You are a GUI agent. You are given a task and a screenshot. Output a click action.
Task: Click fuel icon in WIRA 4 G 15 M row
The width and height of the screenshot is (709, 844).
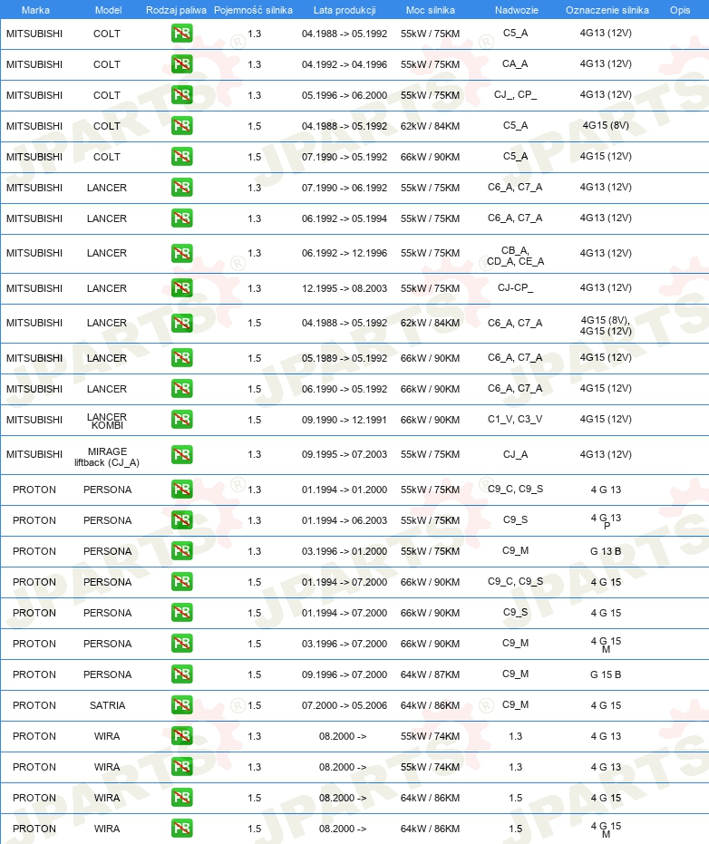pyautogui.click(x=182, y=829)
